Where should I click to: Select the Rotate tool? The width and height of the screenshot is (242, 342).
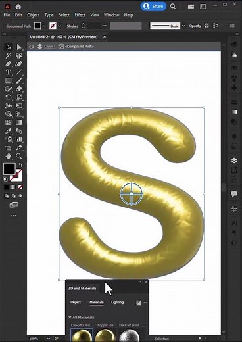click(x=9, y=97)
